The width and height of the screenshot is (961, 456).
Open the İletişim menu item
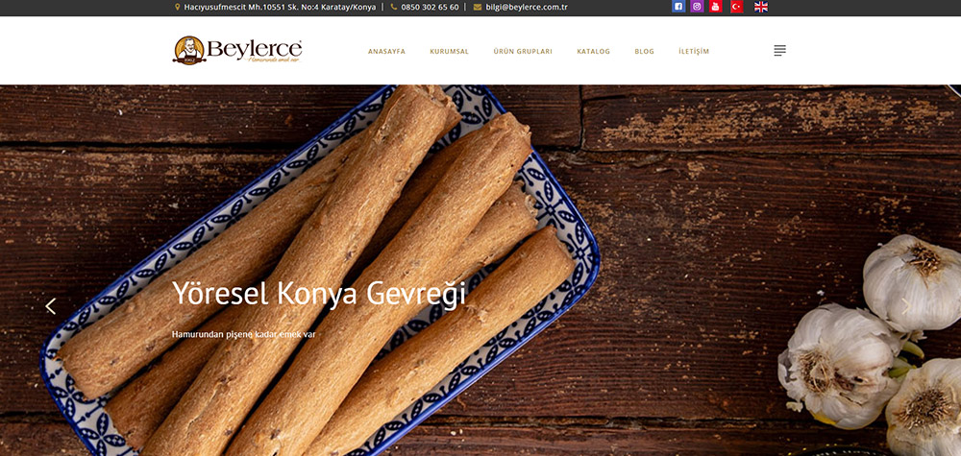[694, 52]
